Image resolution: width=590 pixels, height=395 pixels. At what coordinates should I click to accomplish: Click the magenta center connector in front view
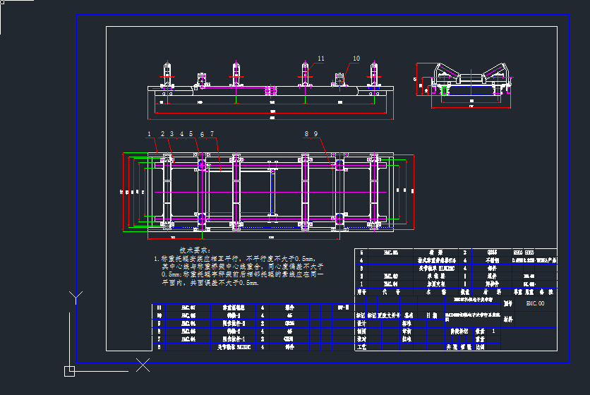[x=268, y=90]
